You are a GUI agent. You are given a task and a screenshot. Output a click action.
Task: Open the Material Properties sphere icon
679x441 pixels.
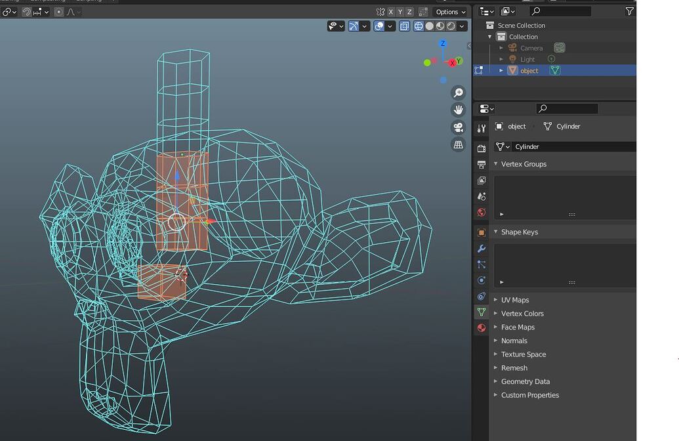(x=481, y=328)
